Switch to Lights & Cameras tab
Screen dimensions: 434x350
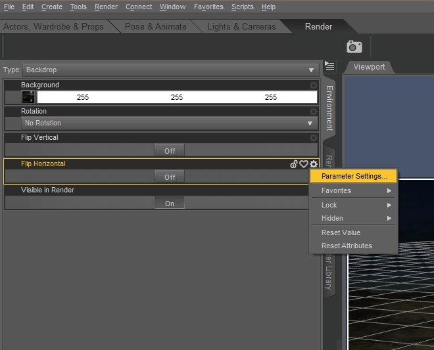[241, 26]
